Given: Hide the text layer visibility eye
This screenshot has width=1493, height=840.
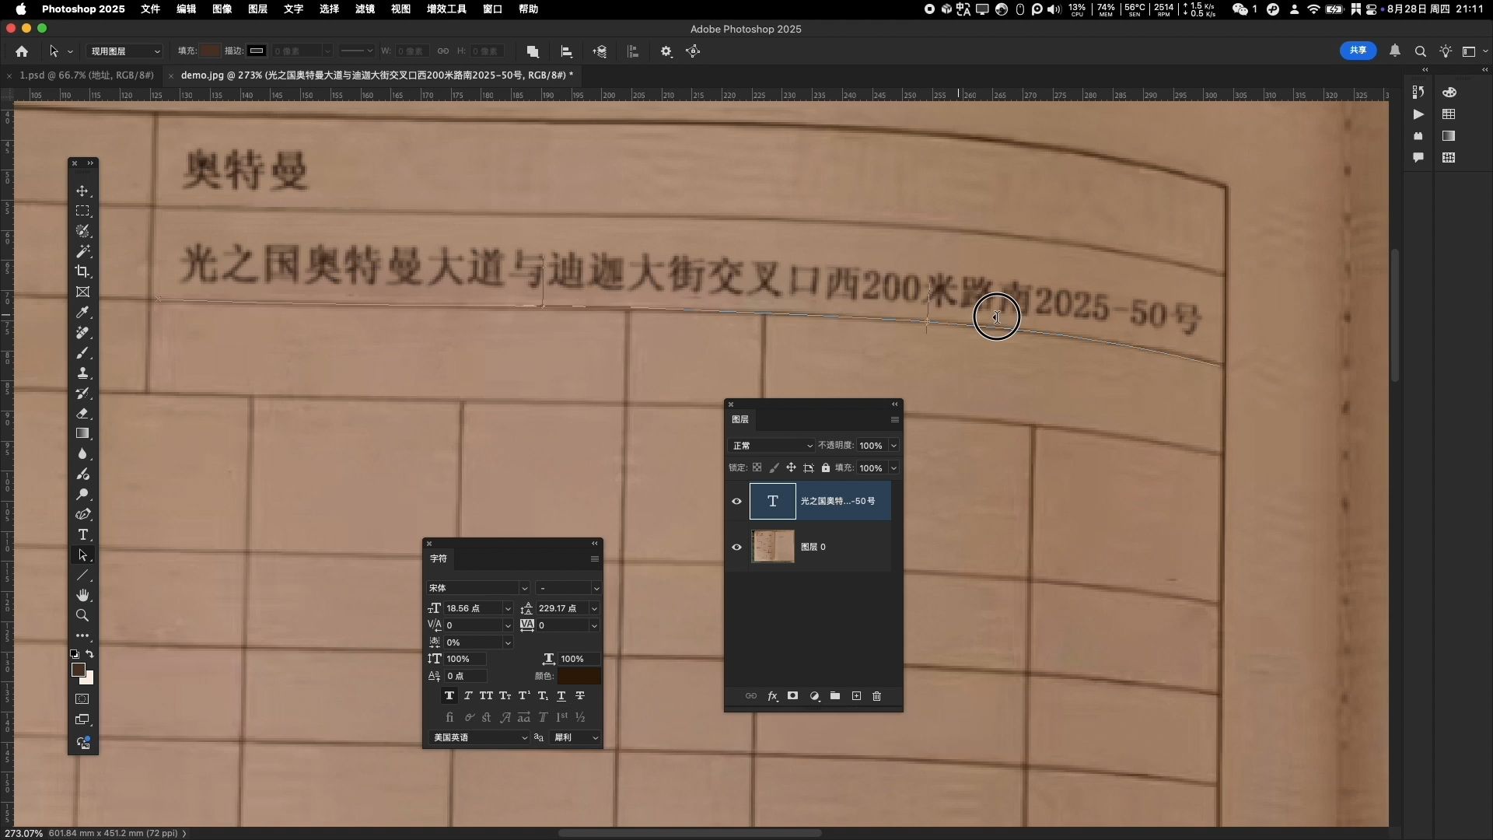Looking at the screenshot, I should pos(736,502).
